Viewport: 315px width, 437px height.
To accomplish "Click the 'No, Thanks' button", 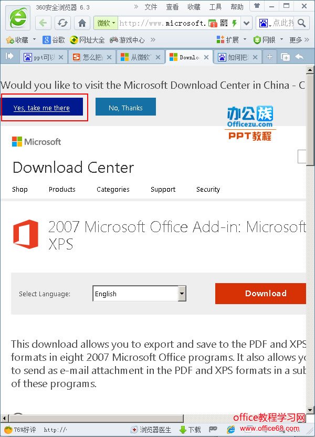I will coord(125,107).
